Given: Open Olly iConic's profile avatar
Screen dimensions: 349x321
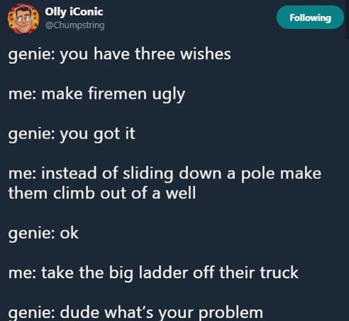Looking at the screenshot, I should coord(23,19).
